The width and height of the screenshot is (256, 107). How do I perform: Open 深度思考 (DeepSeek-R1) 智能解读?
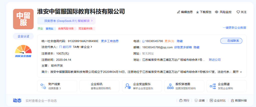[x=66, y=21]
